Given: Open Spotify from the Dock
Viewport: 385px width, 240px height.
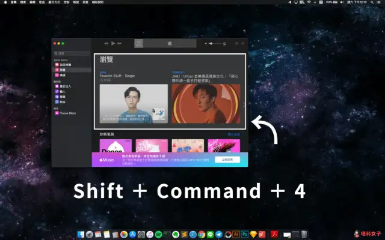Looking at the screenshot, I should point(158,235).
